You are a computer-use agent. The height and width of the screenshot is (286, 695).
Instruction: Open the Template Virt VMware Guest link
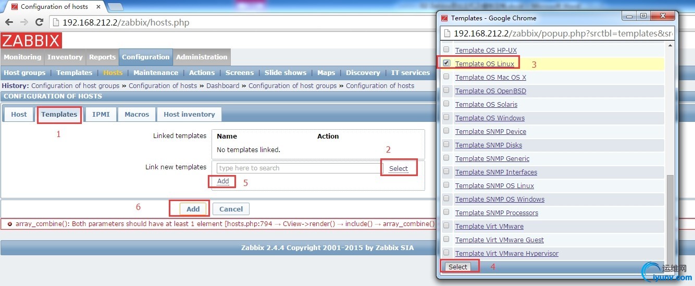tap(500, 240)
